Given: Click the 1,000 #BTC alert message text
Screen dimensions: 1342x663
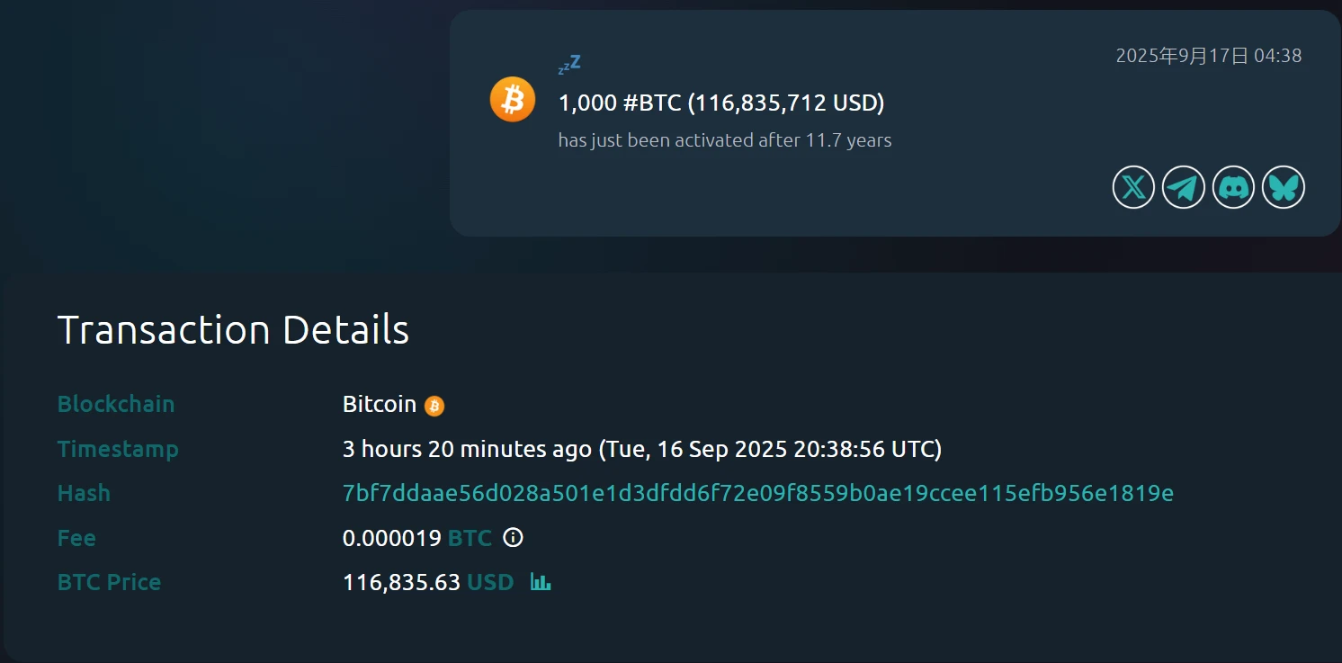Looking at the screenshot, I should coord(720,103).
